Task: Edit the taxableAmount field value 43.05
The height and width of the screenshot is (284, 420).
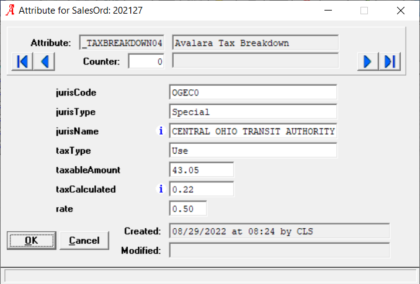Action: point(202,170)
